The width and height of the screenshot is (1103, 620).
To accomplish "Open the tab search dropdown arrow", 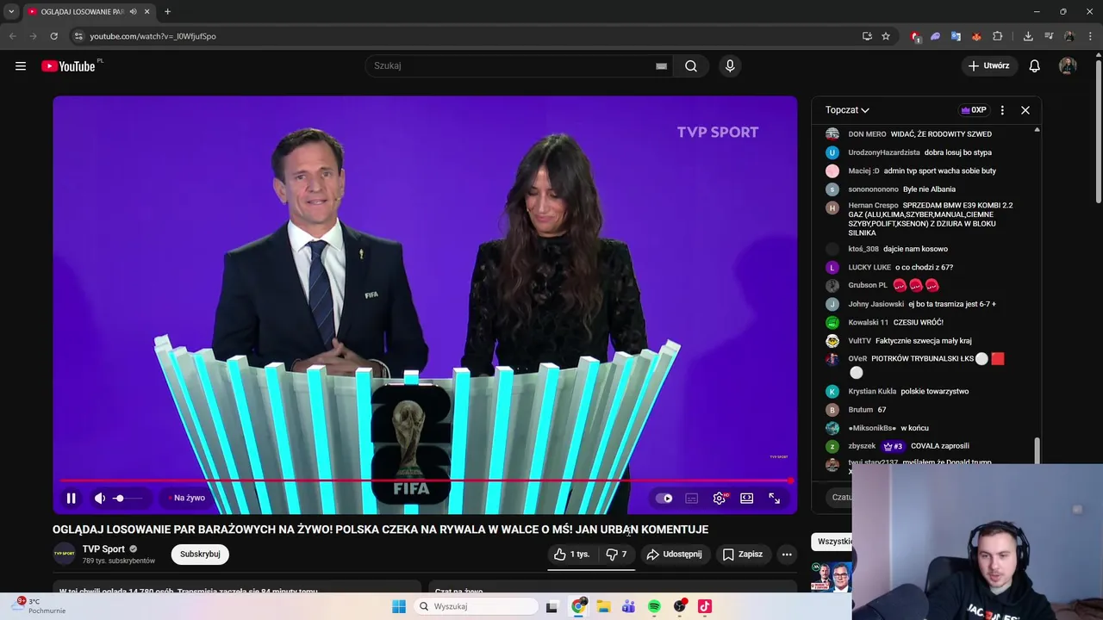I will click(x=11, y=12).
